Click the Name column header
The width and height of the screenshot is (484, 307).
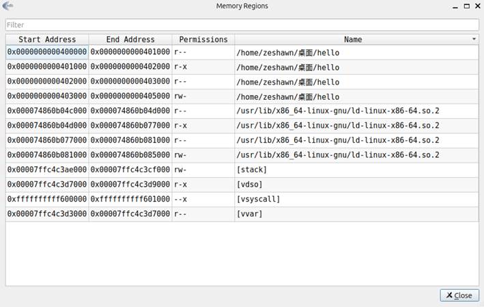pyautogui.click(x=353, y=40)
